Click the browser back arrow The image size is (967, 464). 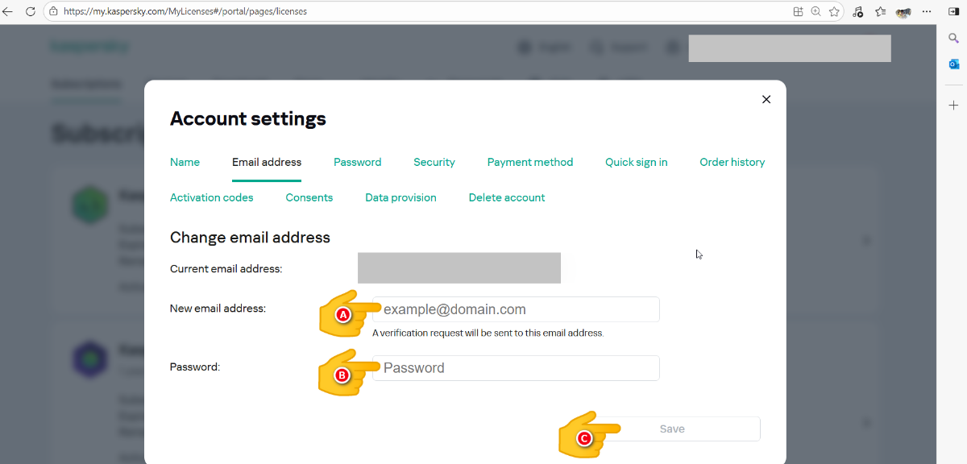pos(8,12)
